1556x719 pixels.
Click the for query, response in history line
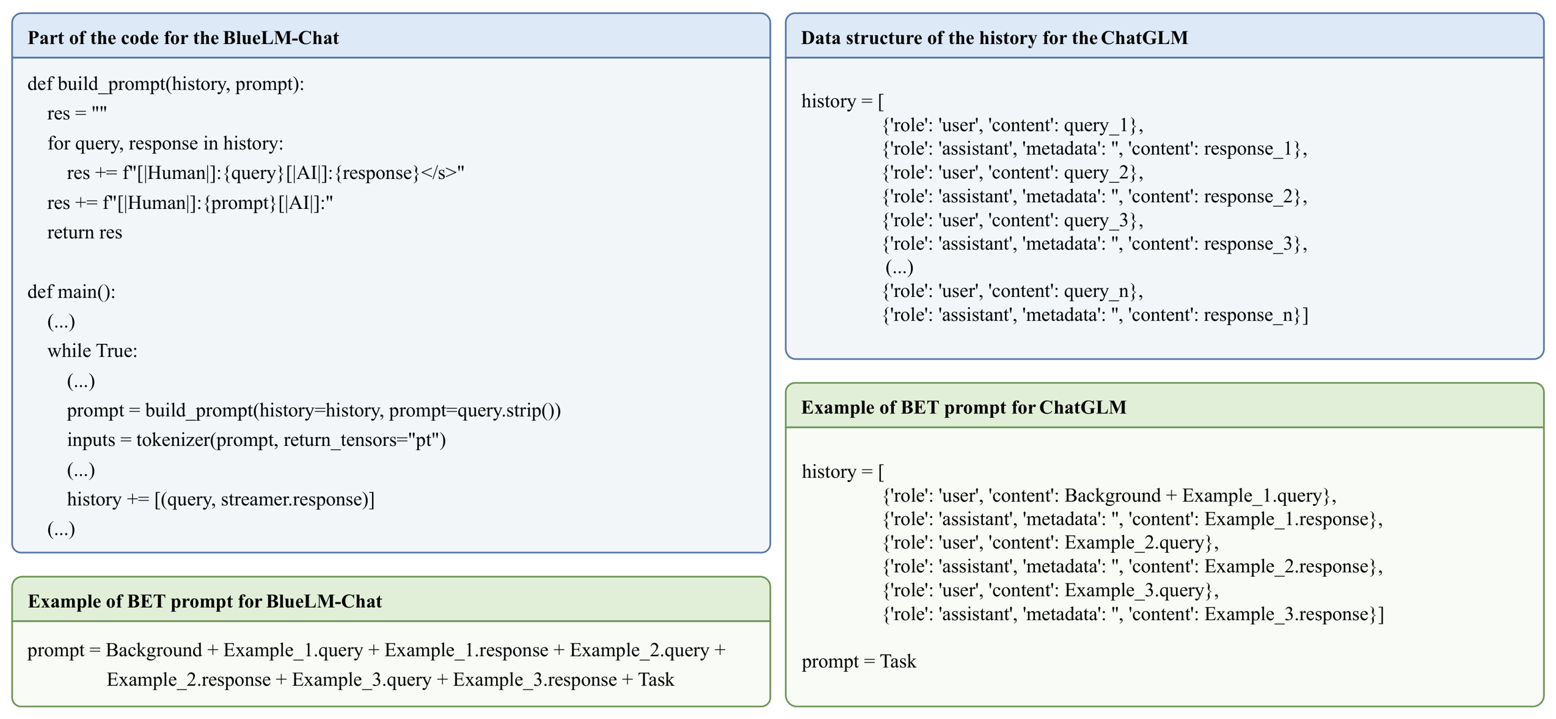tap(166, 144)
